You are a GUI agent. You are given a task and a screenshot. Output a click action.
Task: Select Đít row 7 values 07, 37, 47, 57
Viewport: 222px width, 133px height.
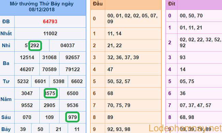click(195, 105)
